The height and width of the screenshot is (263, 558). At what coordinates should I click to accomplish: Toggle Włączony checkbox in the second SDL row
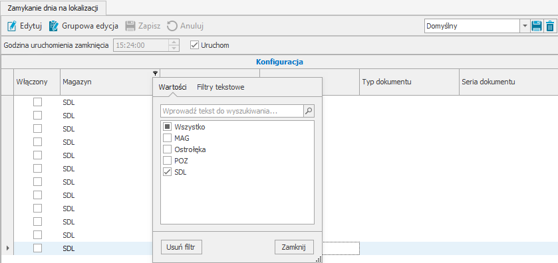(37, 116)
